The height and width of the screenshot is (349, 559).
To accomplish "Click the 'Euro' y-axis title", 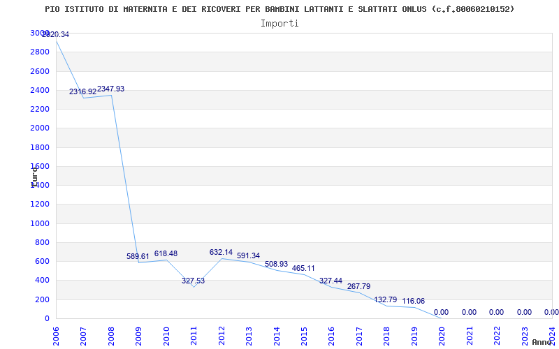I will 34,176.
